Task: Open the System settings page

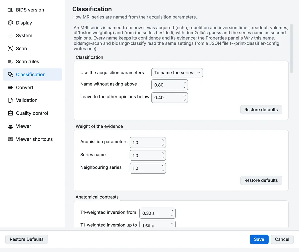Action: pyautogui.click(x=33, y=35)
